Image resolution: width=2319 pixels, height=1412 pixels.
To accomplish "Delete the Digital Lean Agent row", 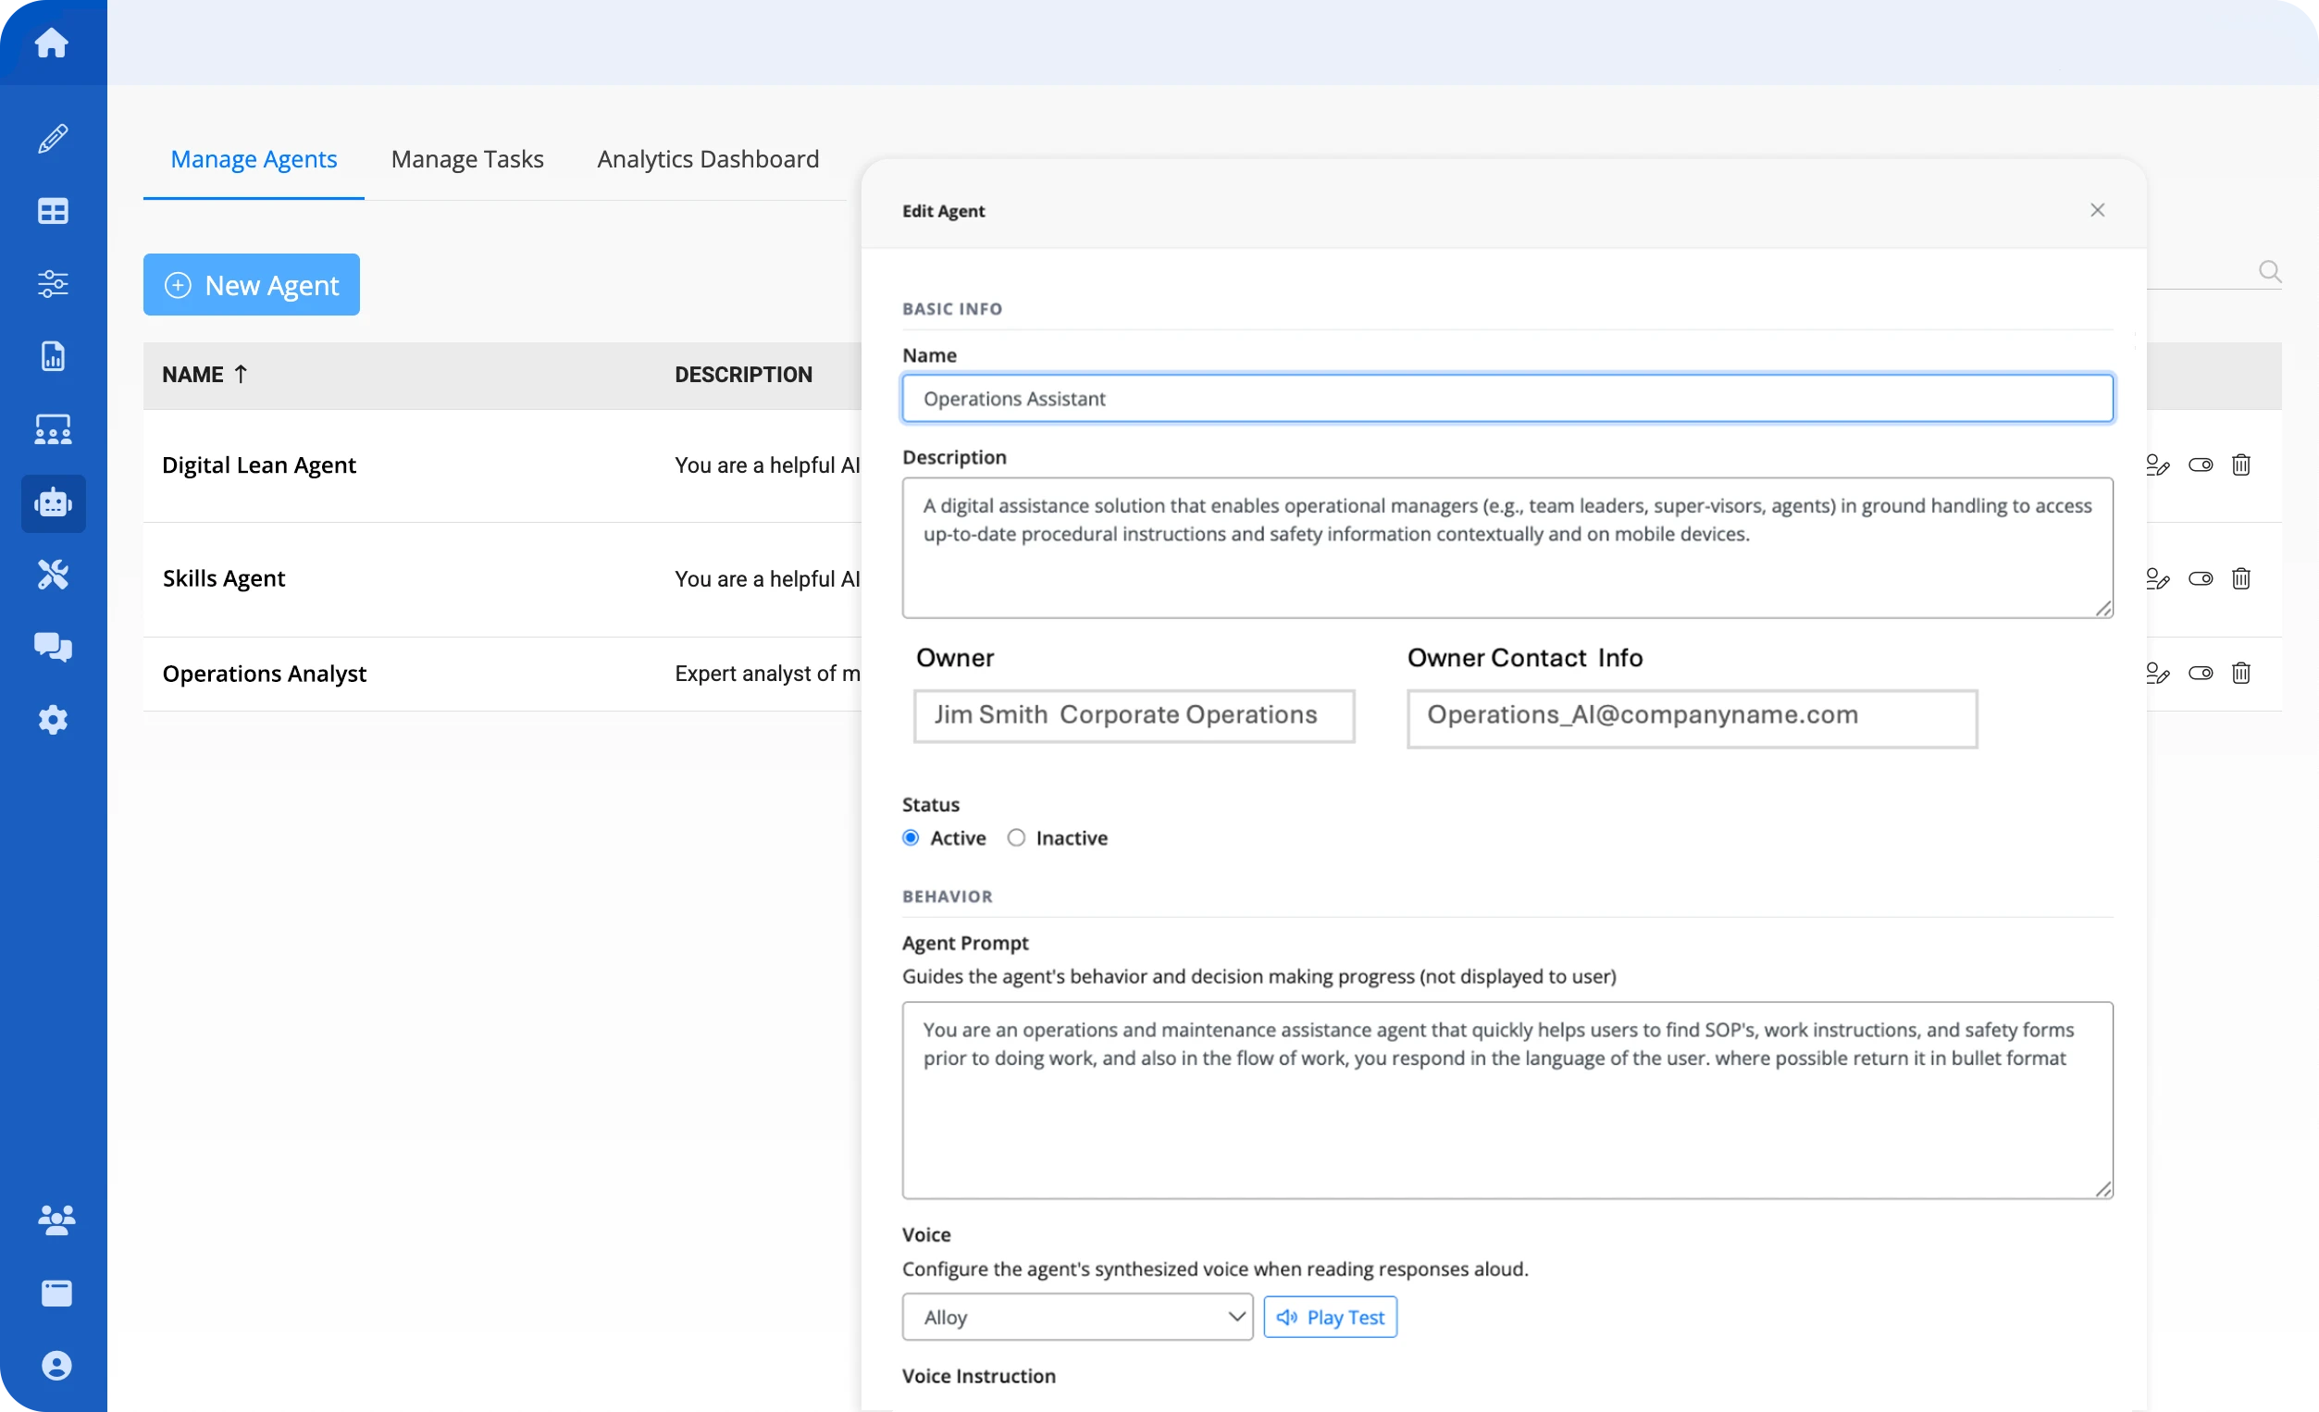I will point(2241,465).
